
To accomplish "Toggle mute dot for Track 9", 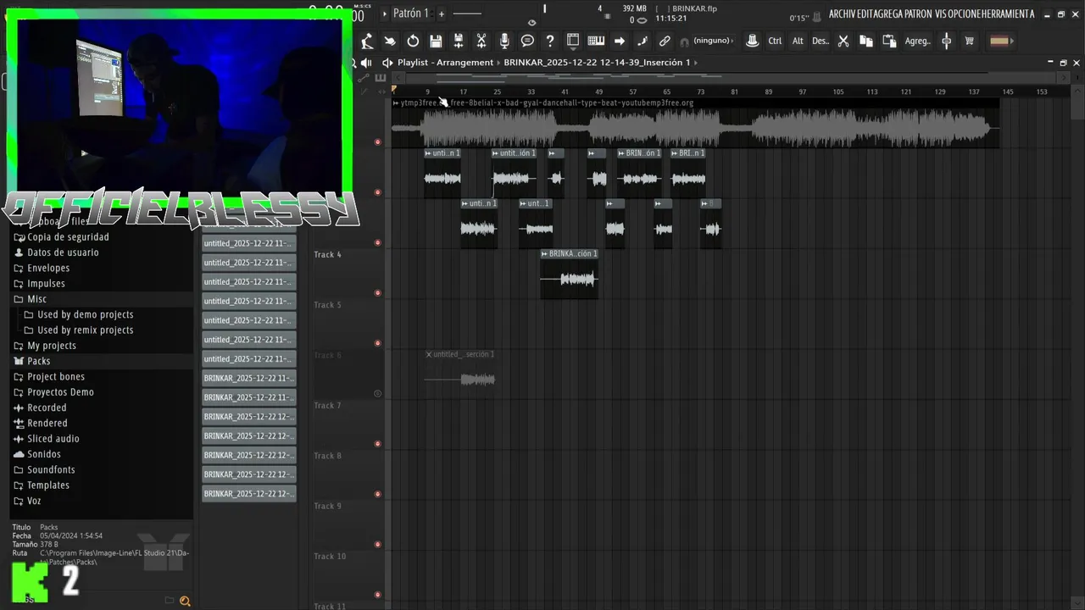I will click(378, 545).
